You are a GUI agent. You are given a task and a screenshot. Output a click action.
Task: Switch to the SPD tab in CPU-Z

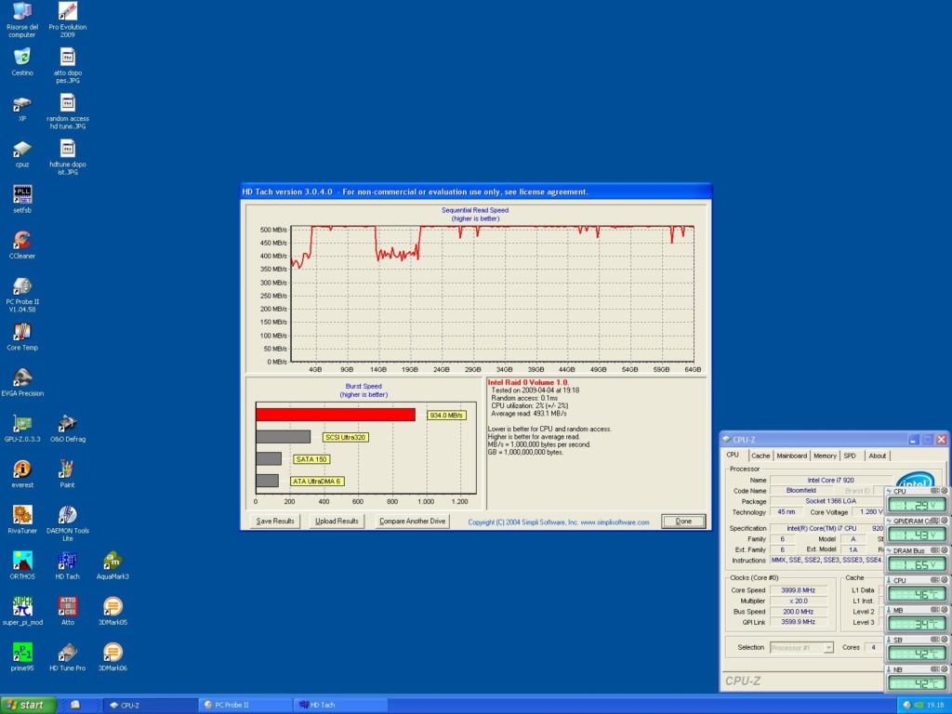850,456
